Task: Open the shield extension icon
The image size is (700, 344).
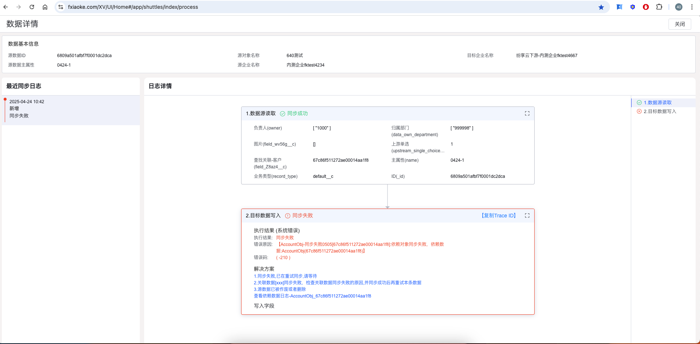Action: coord(633,7)
